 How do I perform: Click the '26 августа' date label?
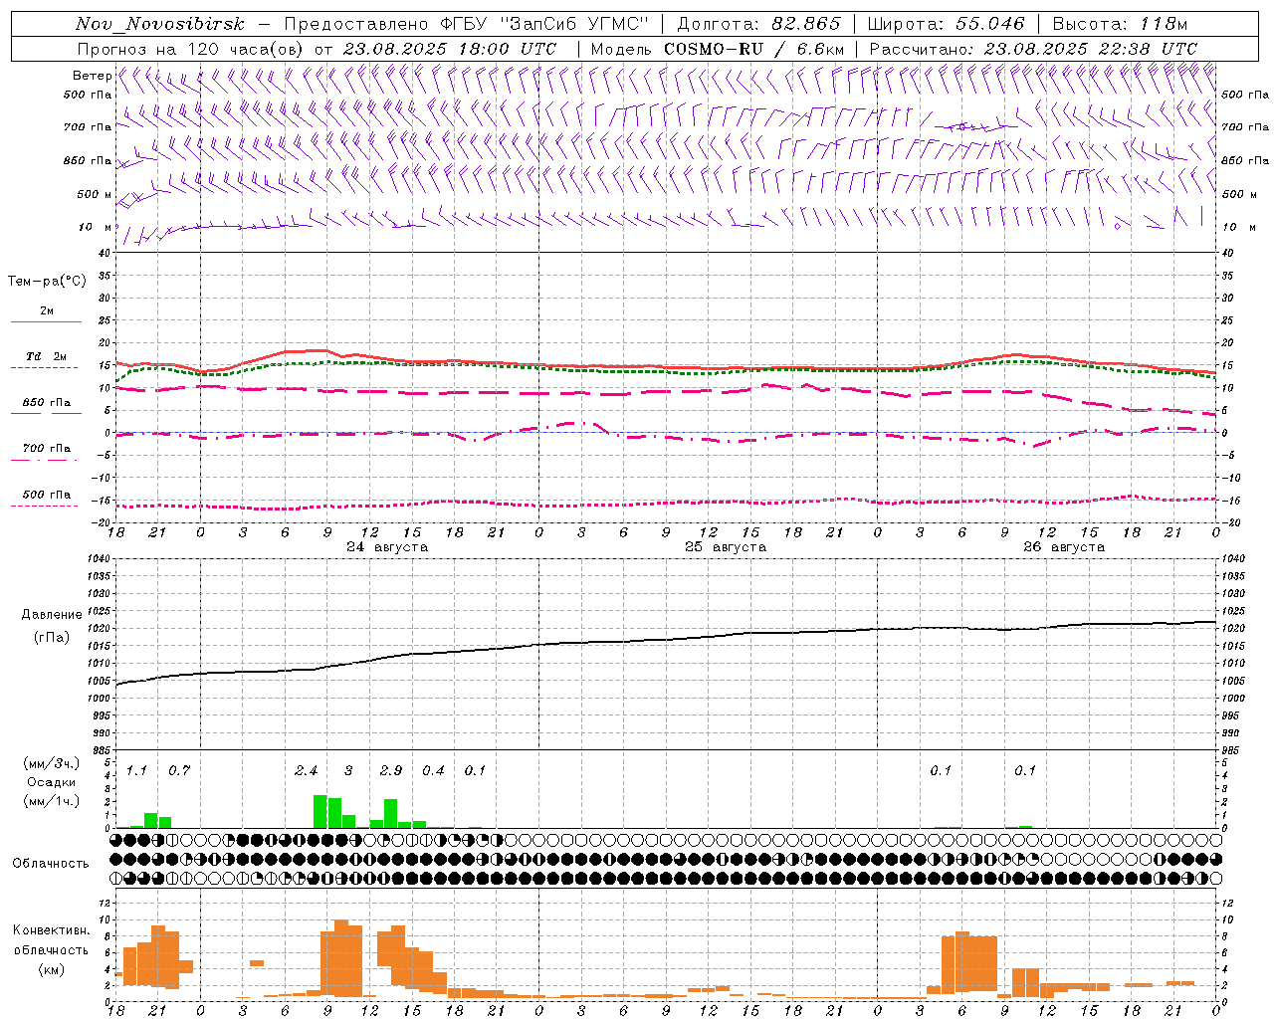point(1064,547)
